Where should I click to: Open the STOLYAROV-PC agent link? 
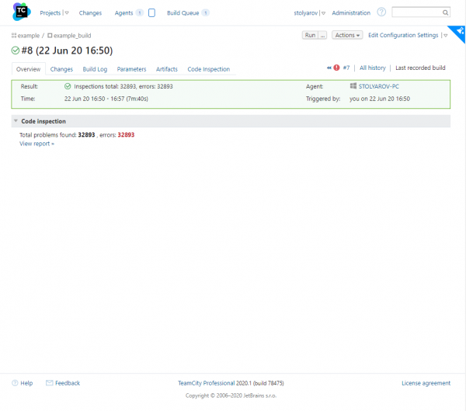[379, 86]
